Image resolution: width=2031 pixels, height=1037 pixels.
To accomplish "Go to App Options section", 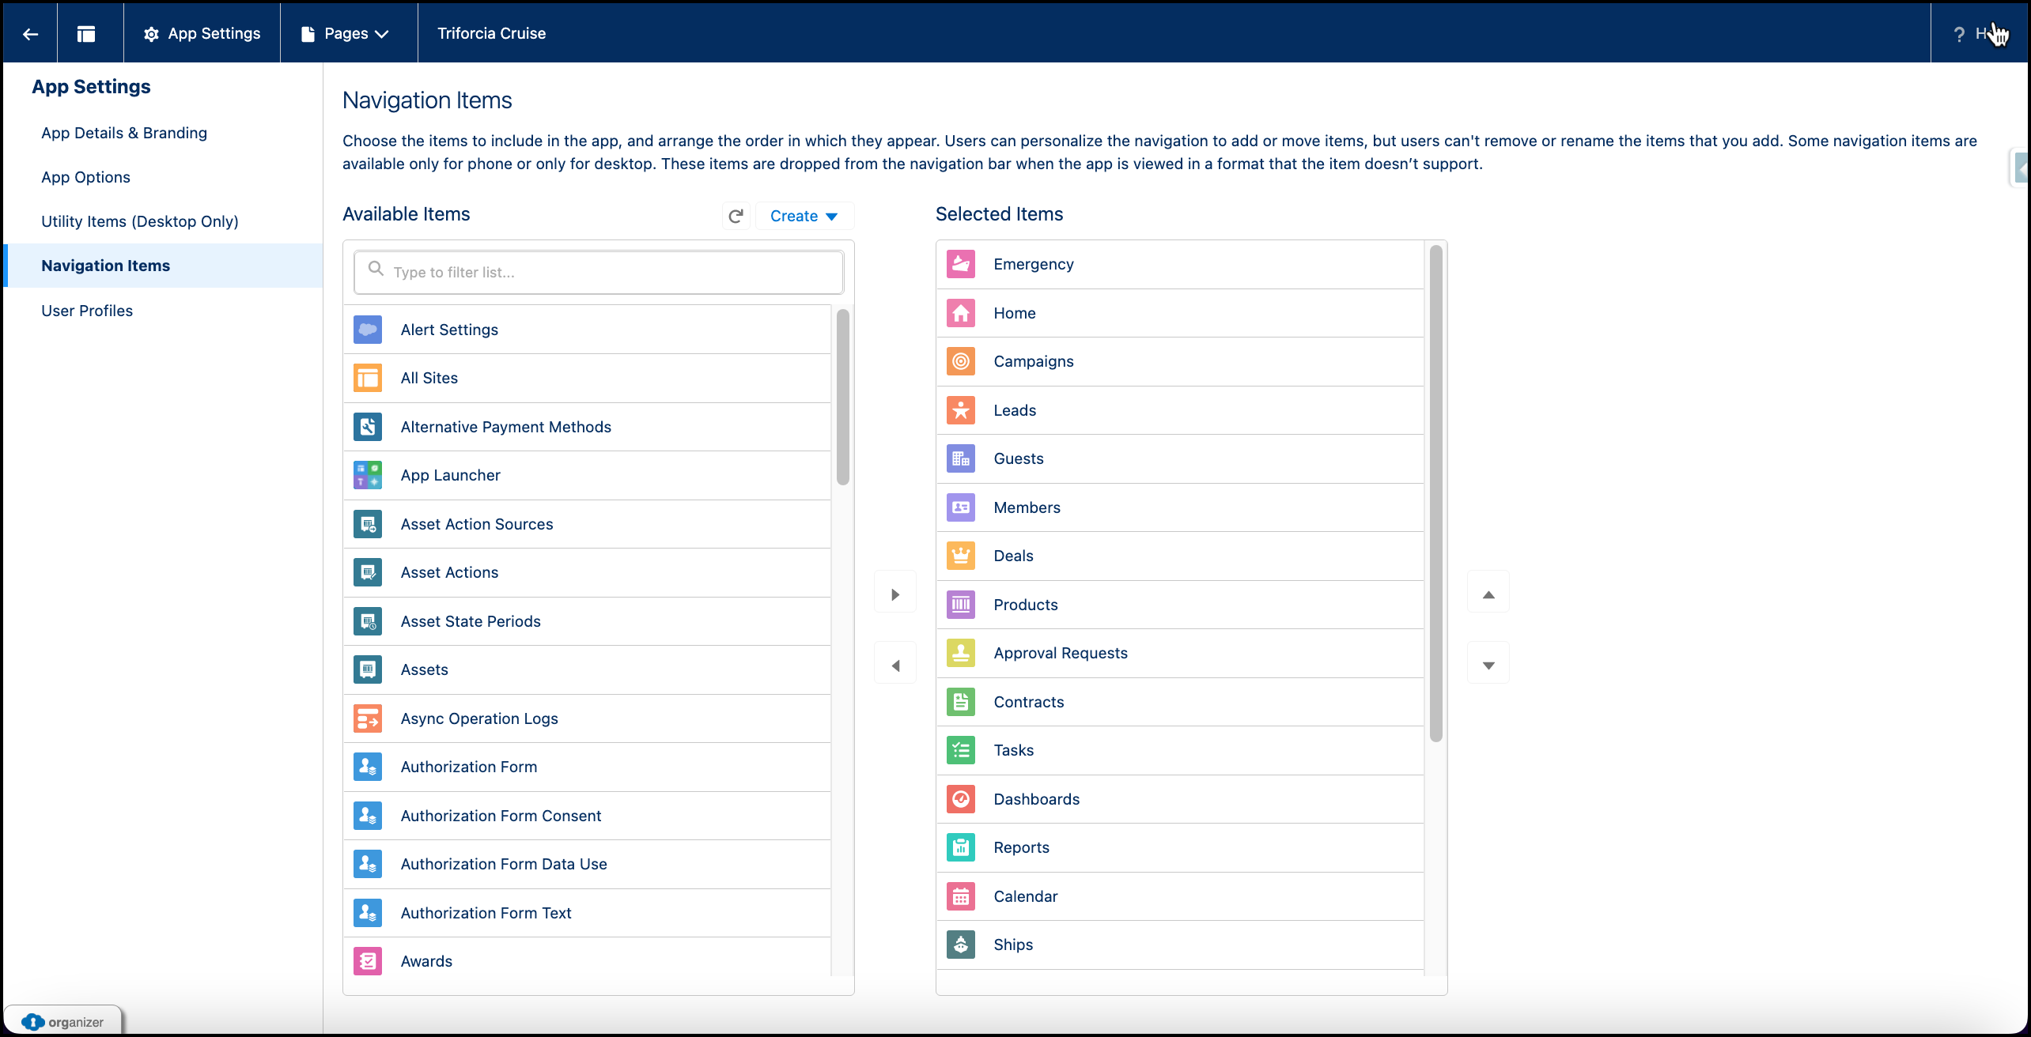I will pyautogui.click(x=85, y=177).
